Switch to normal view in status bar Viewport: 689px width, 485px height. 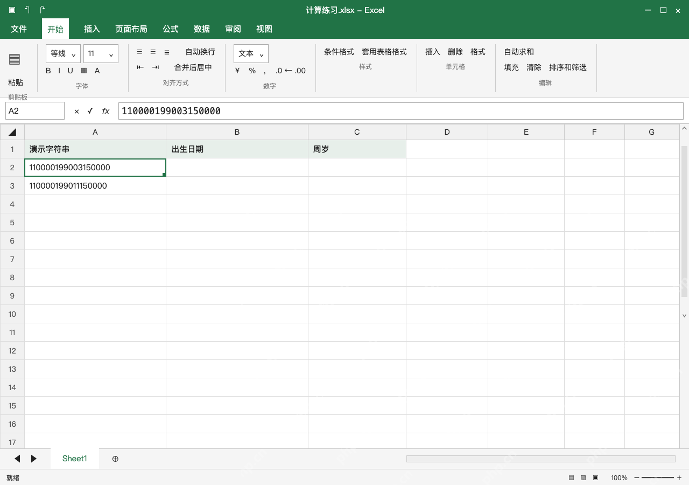[x=571, y=477]
